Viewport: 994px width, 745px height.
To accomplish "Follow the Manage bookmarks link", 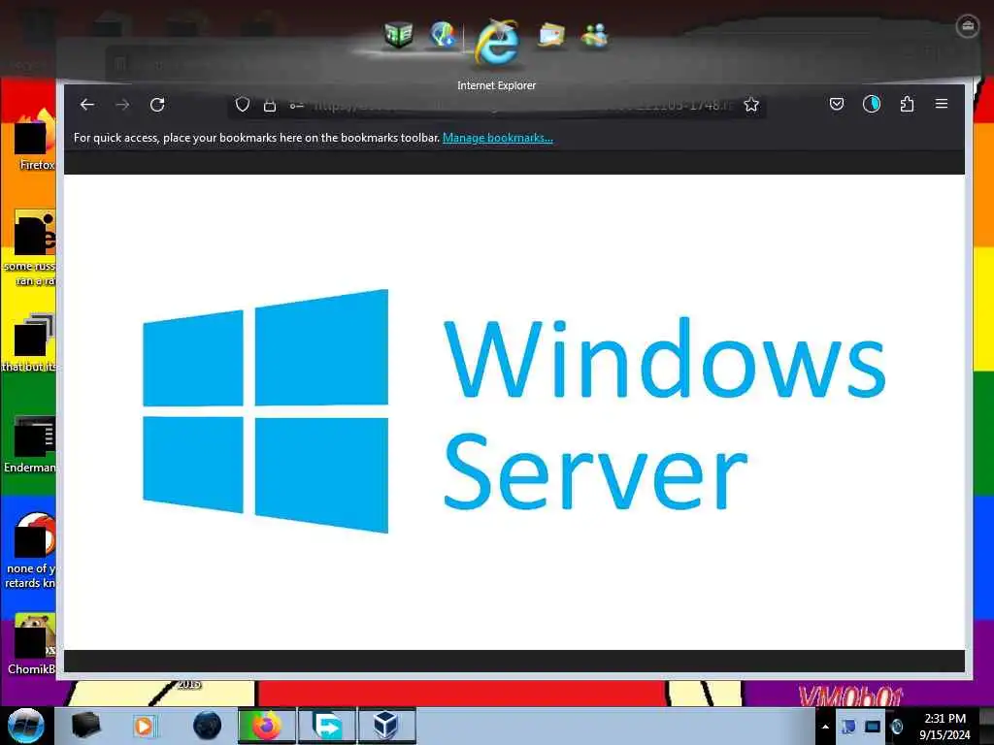I will click(x=498, y=138).
